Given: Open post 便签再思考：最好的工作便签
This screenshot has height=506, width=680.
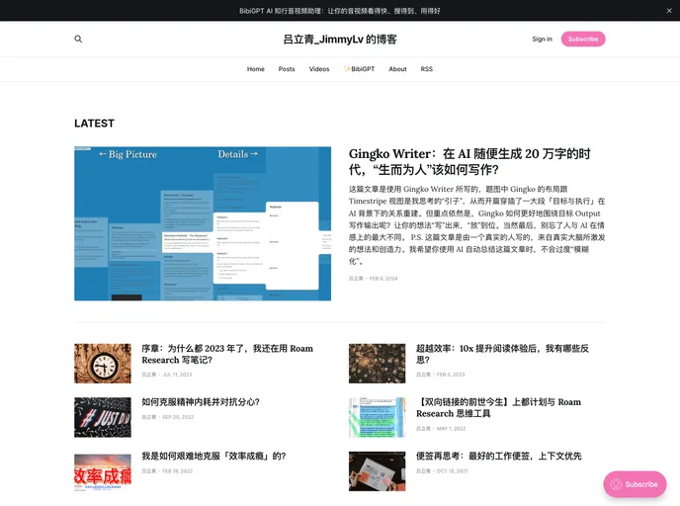Looking at the screenshot, I should [x=499, y=457].
